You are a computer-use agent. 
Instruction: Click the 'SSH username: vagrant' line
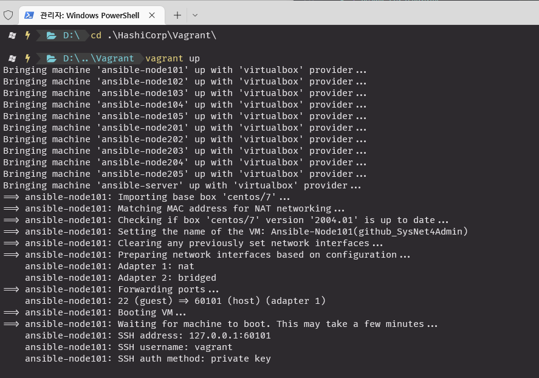click(x=129, y=347)
